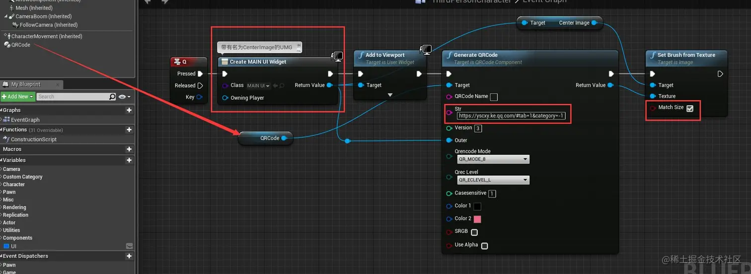The height and width of the screenshot is (274, 751).
Task: Expand Add to Viewport node arrow
Action: [390, 95]
